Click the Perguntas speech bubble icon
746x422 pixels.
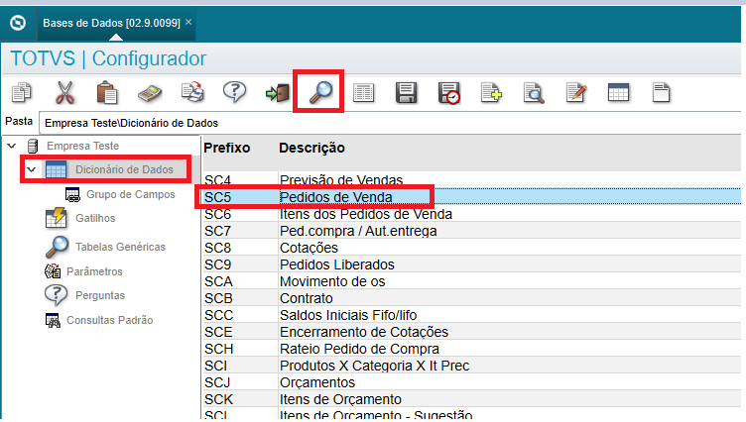[57, 295]
